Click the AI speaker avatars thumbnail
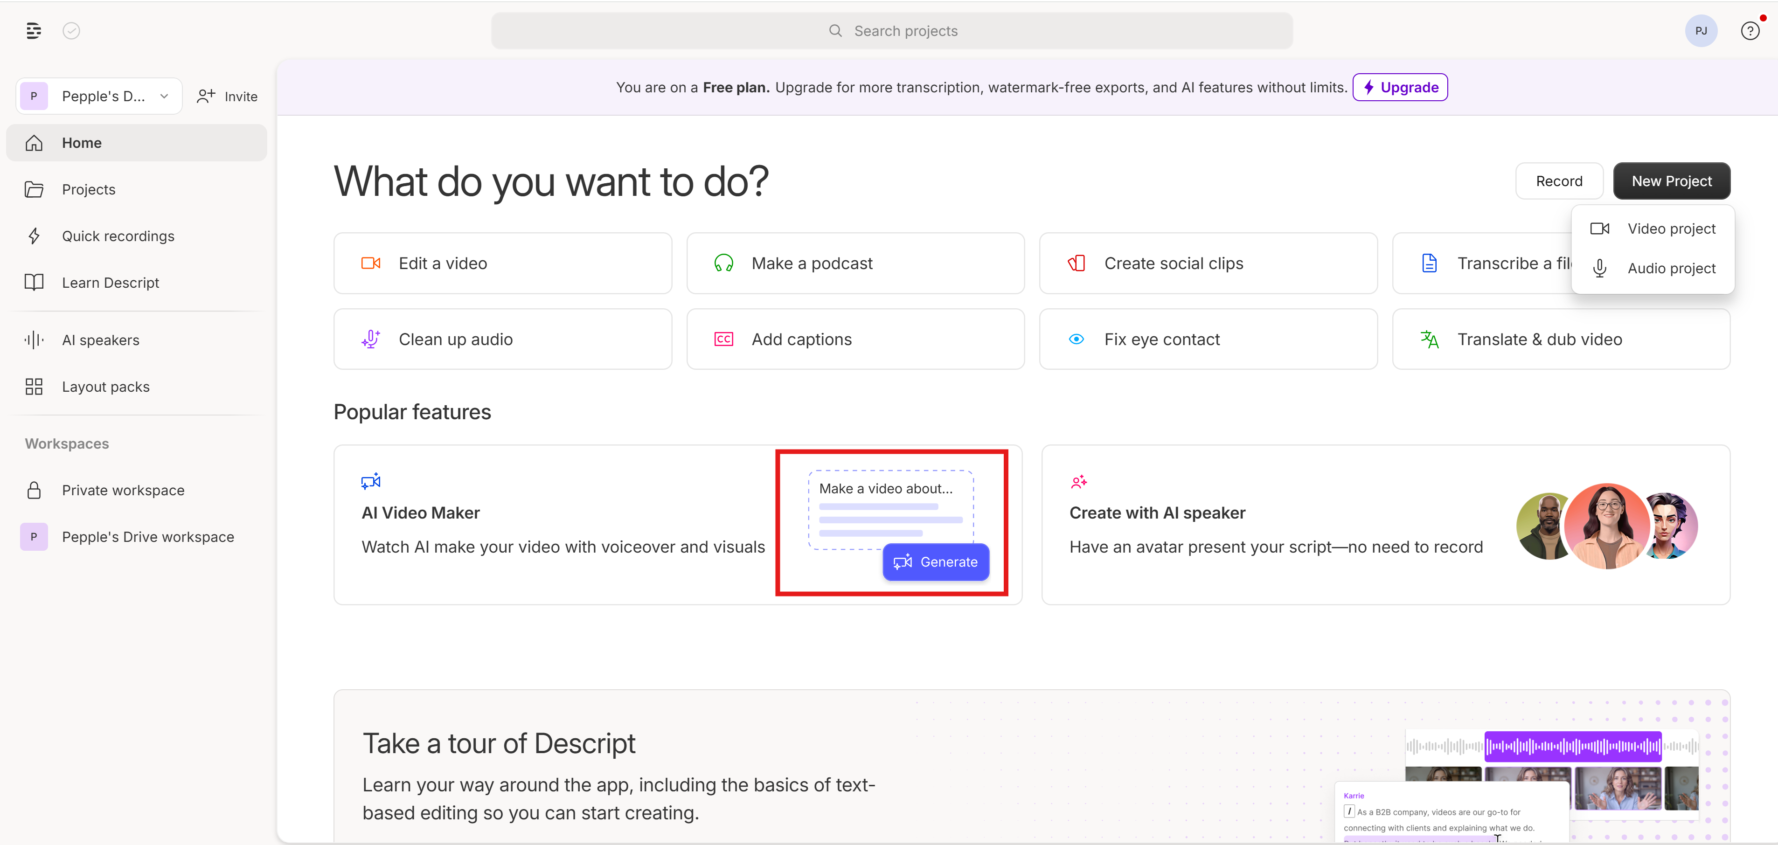 (1607, 526)
